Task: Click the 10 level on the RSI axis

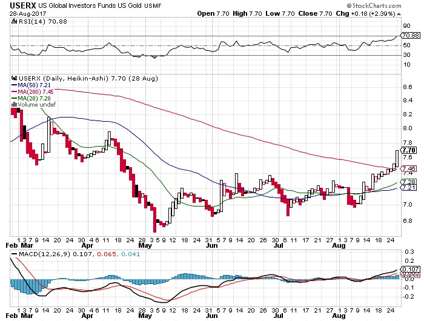Action: (x=406, y=64)
